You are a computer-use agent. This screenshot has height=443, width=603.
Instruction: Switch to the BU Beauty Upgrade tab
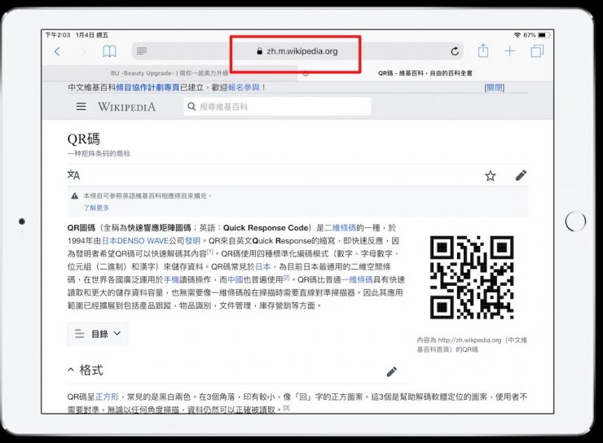[x=171, y=72]
